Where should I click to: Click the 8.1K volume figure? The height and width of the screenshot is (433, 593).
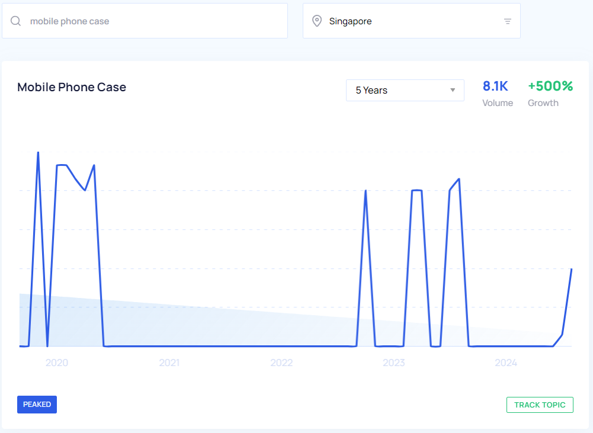[495, 86]
